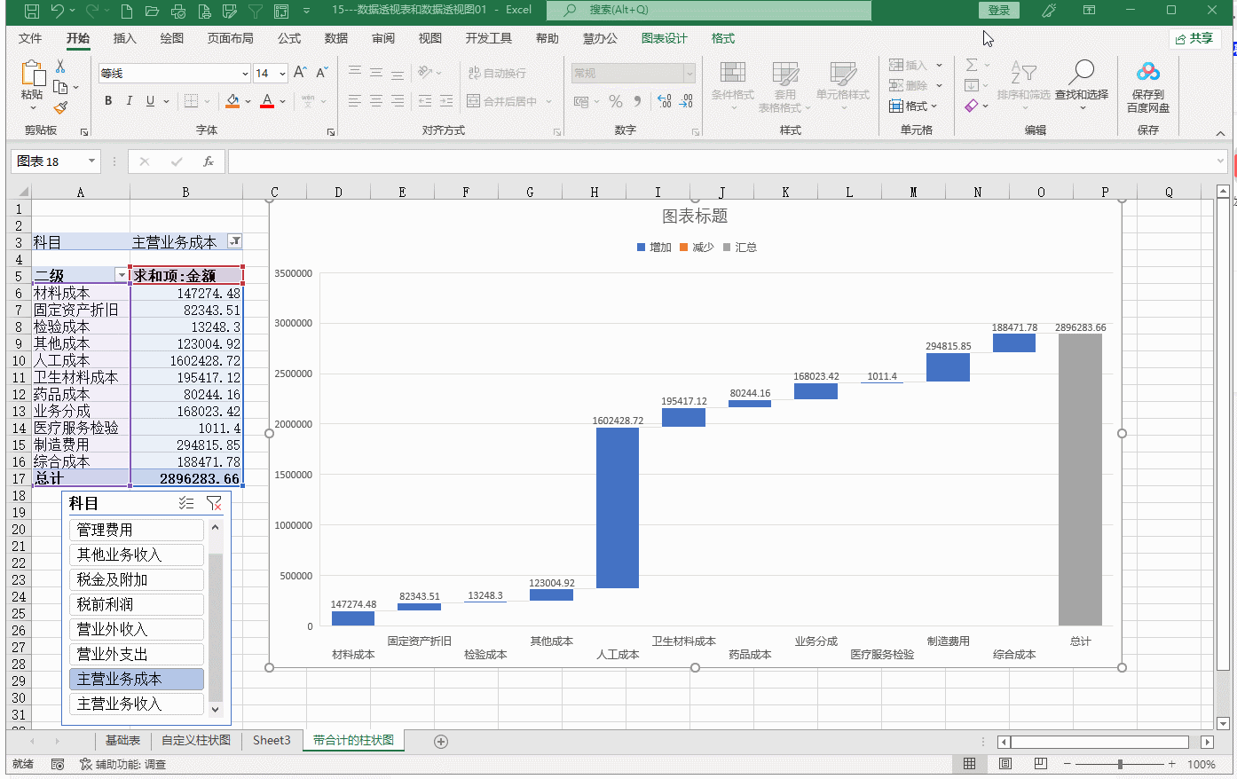Click the Format Painter brush icon
Image resolution: width=1237 pixels, height=779 pixels.
(60, 107)
